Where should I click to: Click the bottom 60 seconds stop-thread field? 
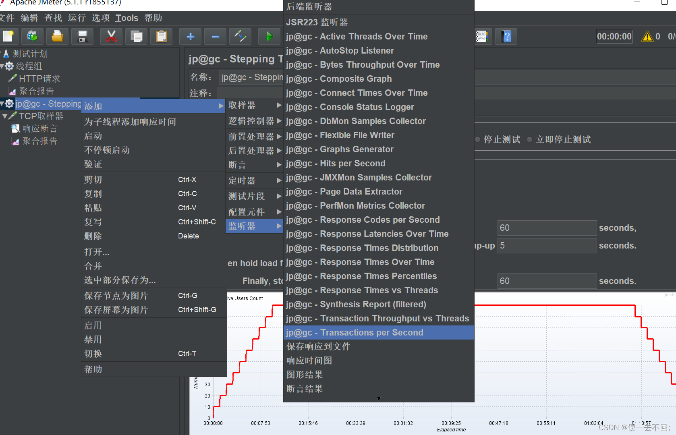pos(547,281)
